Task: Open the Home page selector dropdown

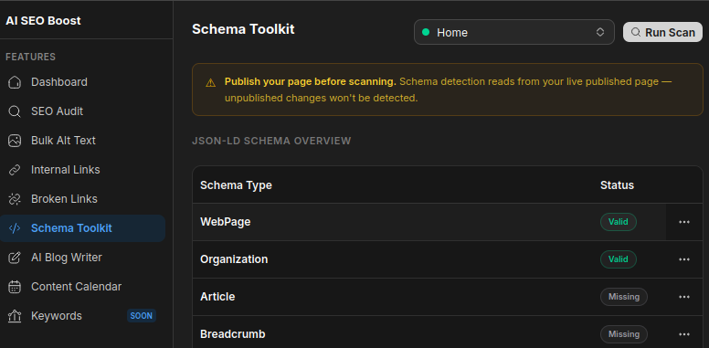Action: [x=514, y=32]
